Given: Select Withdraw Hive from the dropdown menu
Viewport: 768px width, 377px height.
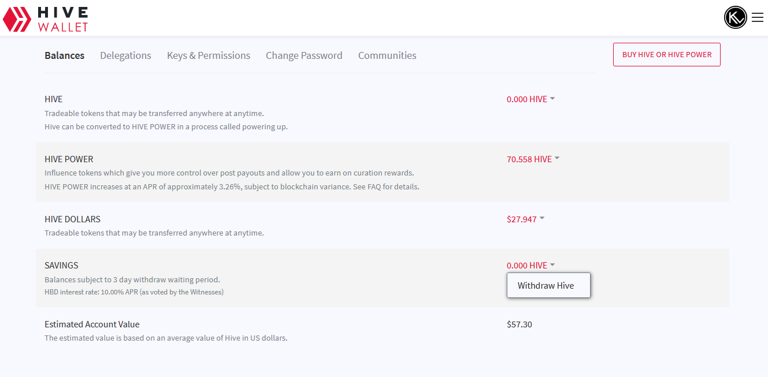Looking at the screenshot, I should tap(546, 285).
